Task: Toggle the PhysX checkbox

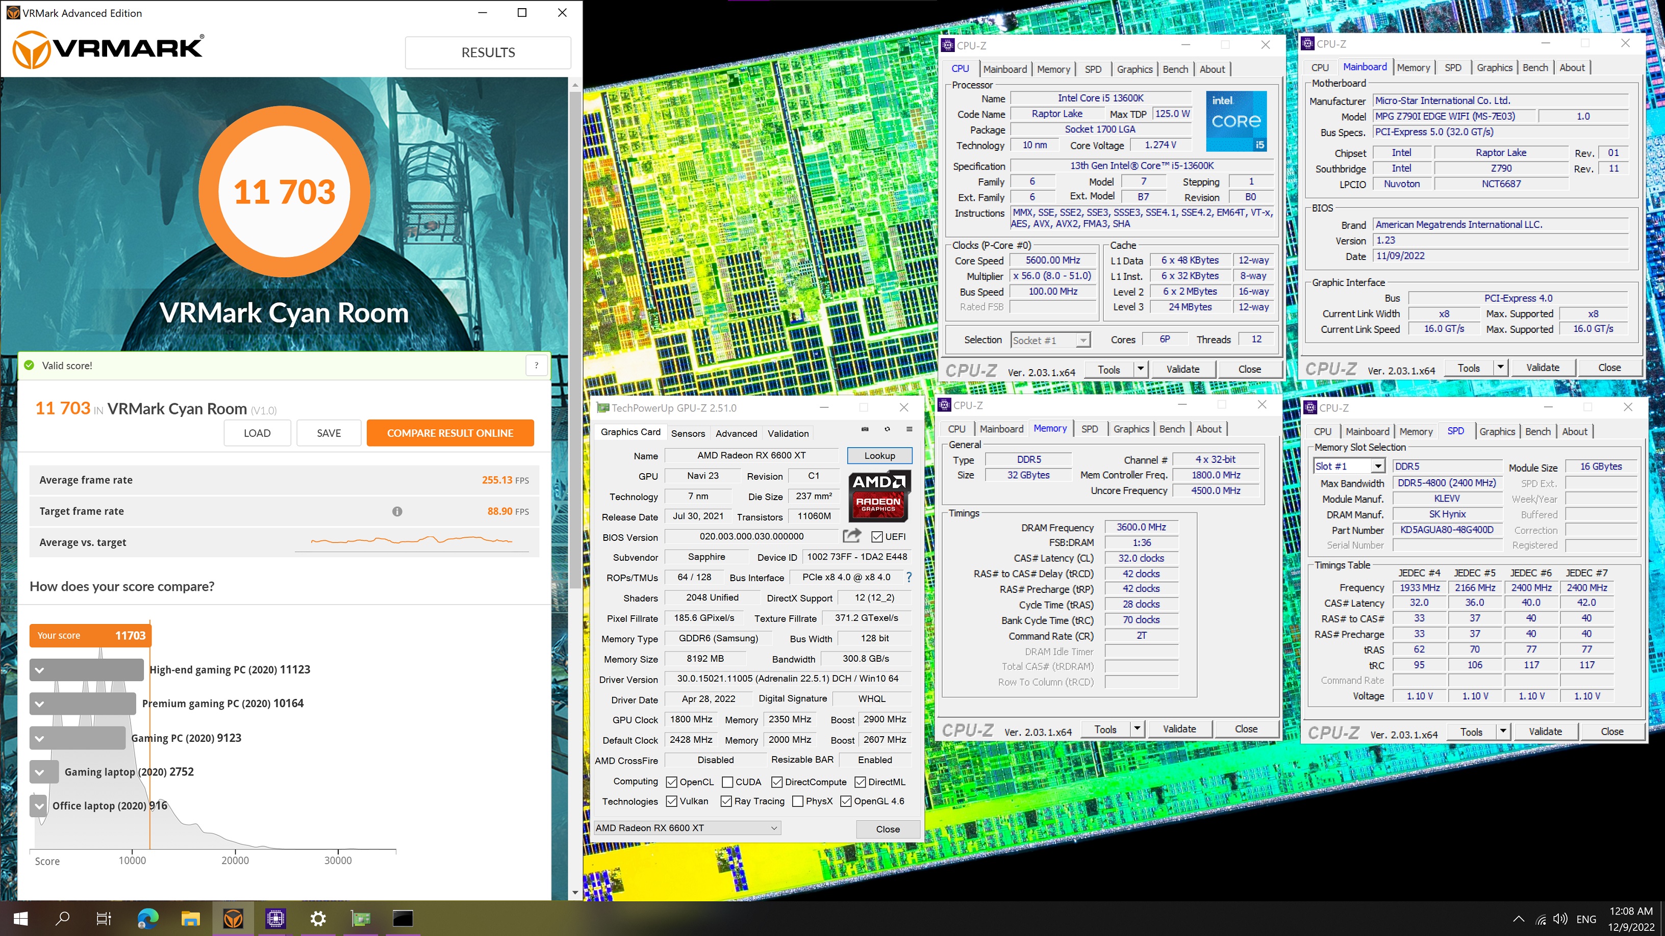Action: pyautogui.click(x=798, y=801)
